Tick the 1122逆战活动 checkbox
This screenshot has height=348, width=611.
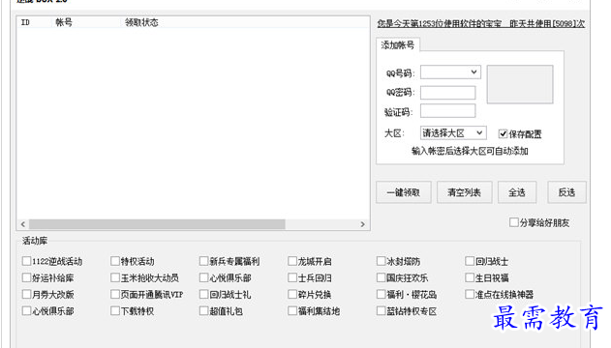[x=26, y=261]
